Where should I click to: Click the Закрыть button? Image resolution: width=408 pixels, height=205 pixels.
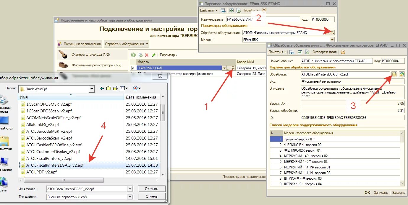tap(399, 193)
